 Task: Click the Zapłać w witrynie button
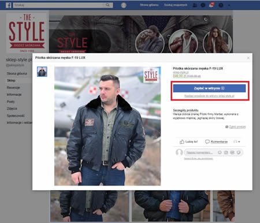click(209, 88)
